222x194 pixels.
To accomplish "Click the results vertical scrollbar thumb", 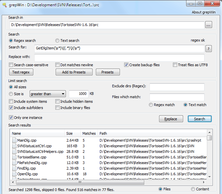I will pos(209,138).
